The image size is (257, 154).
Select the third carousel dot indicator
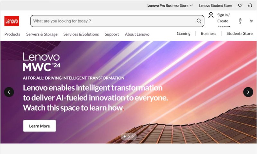tap(132, 136)
